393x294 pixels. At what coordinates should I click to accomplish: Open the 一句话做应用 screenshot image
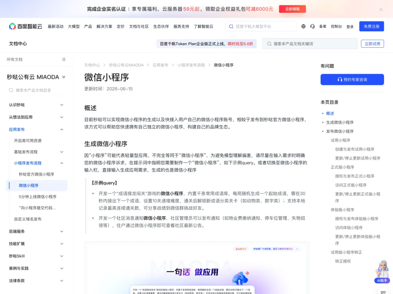pos(196,268)
